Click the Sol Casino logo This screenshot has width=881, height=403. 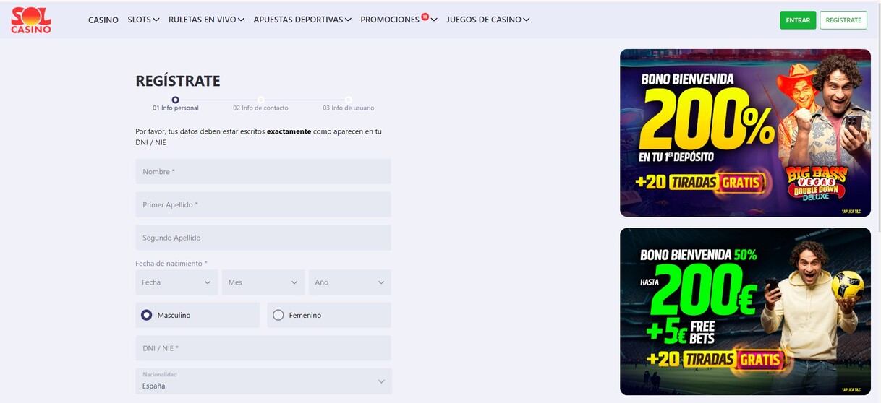coord(31,20)
